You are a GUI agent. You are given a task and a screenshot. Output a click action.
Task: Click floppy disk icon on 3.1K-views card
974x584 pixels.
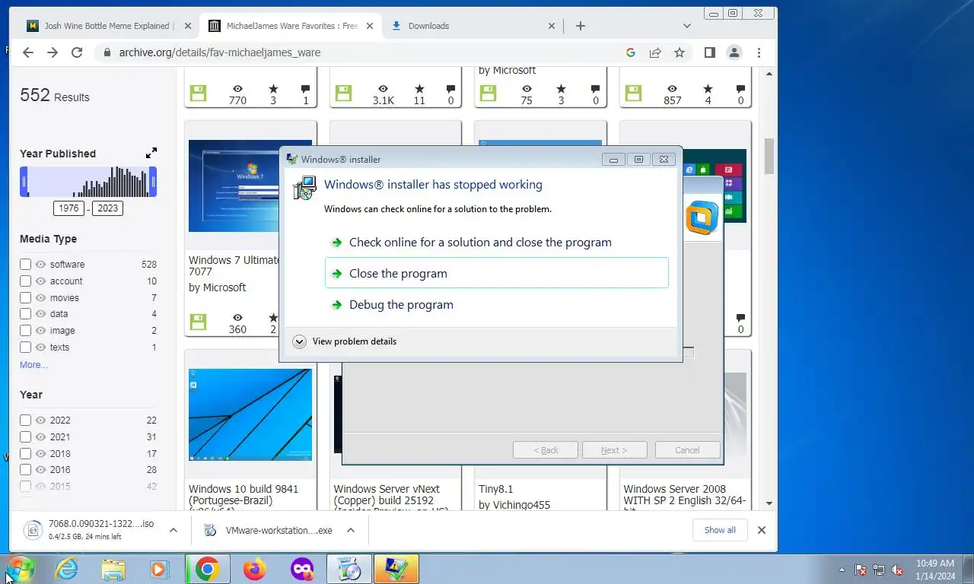coord(343,94)
